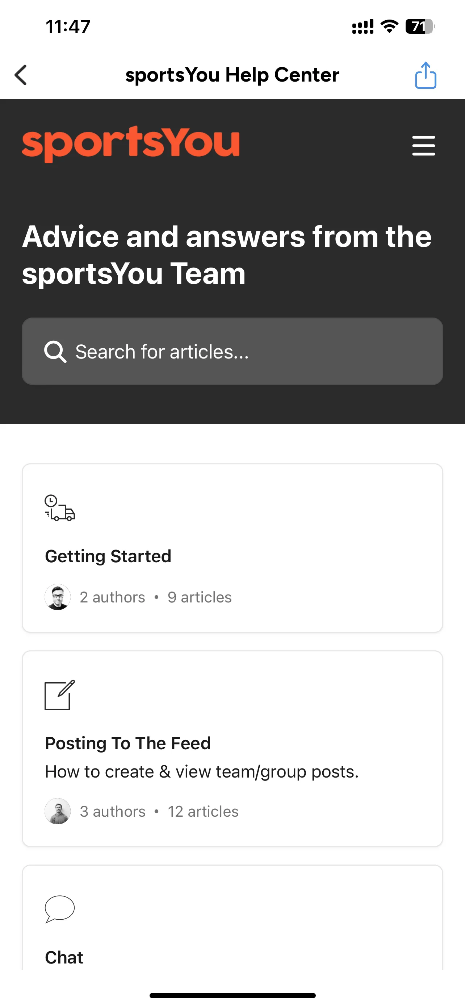This screenshot has width=465, height=1007.
Task: Click the 3 authors label
Action: click(x=112, y=812)
